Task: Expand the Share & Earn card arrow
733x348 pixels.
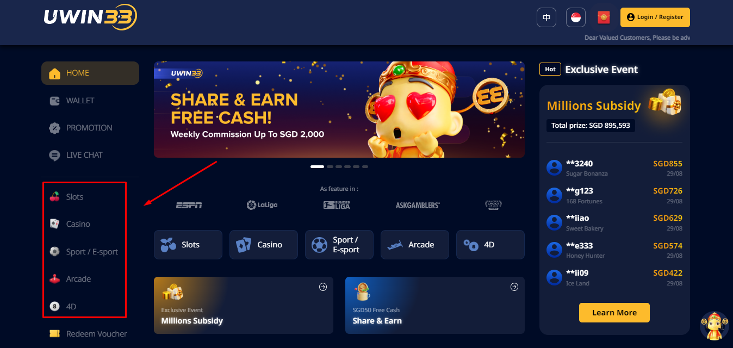Action: pos(514,287)
